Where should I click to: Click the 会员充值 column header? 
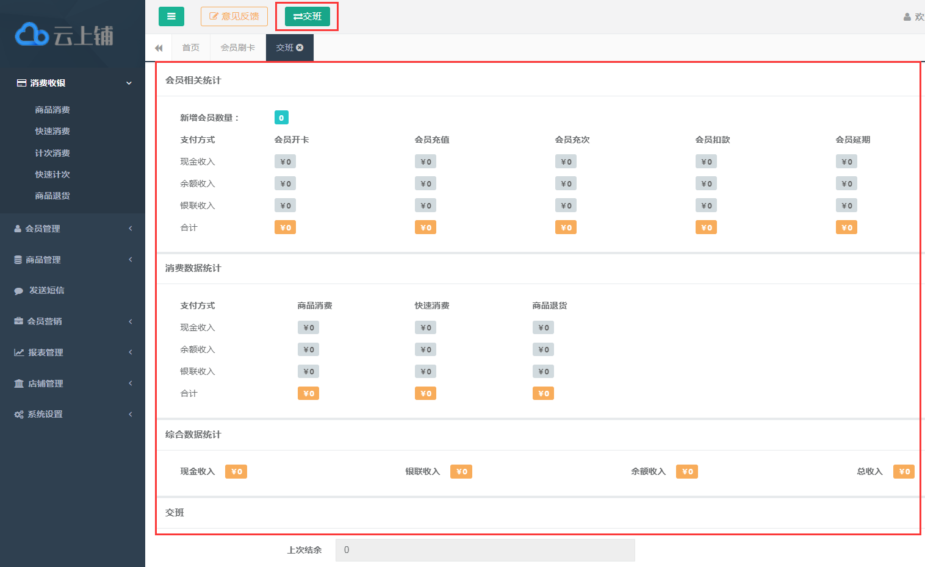432,140
